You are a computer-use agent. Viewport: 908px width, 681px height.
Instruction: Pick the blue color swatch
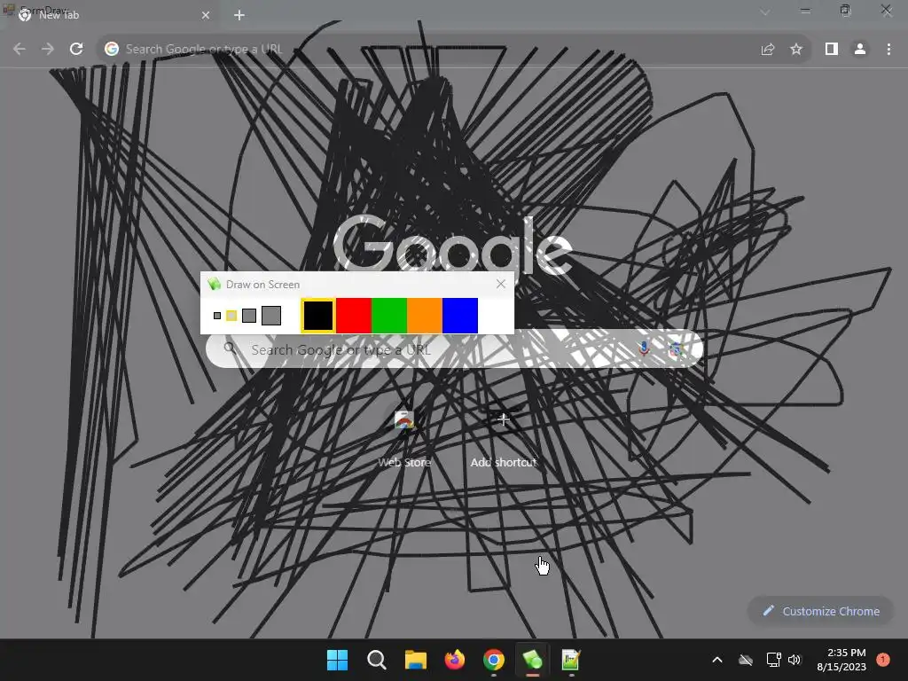pos(460,316)
